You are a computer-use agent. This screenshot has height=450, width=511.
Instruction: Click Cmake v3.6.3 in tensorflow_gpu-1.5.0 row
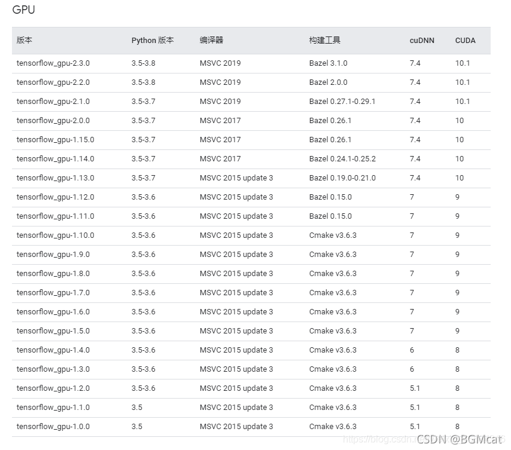click(333, 331)
